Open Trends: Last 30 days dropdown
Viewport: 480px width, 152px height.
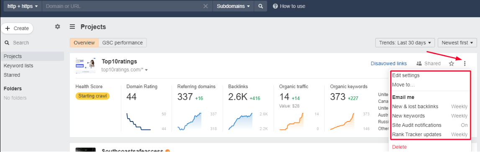coord(406,43)
